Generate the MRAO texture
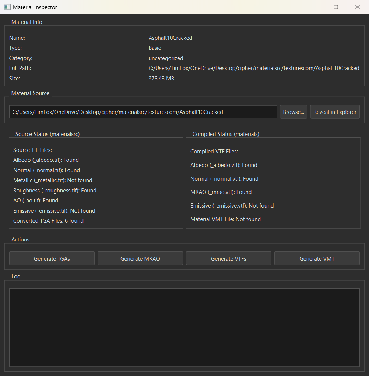Image resolution: width=369 pixels, height=376 pixels. click(140, 258)
